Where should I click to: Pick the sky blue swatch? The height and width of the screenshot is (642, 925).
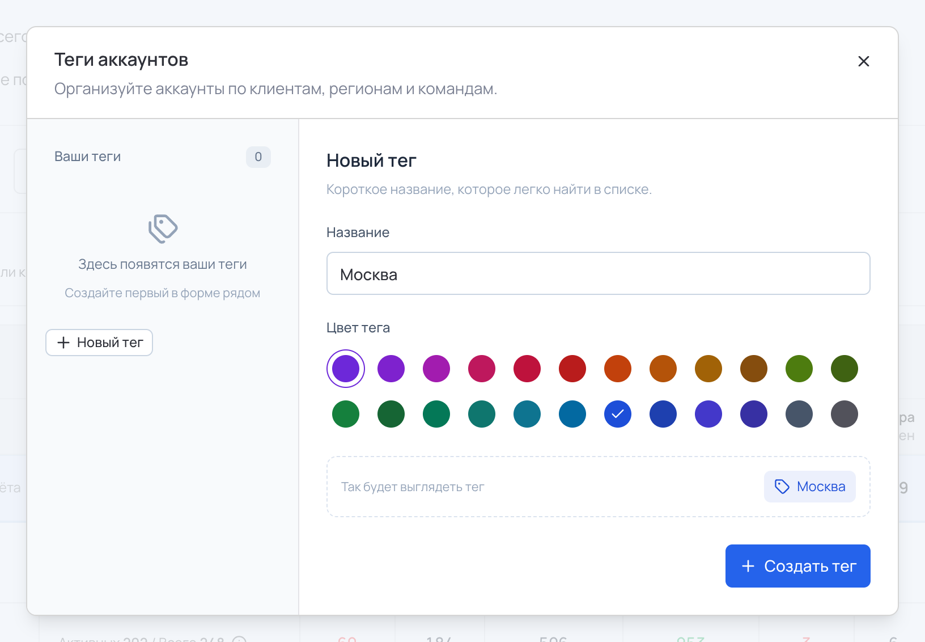coord(572,414)
